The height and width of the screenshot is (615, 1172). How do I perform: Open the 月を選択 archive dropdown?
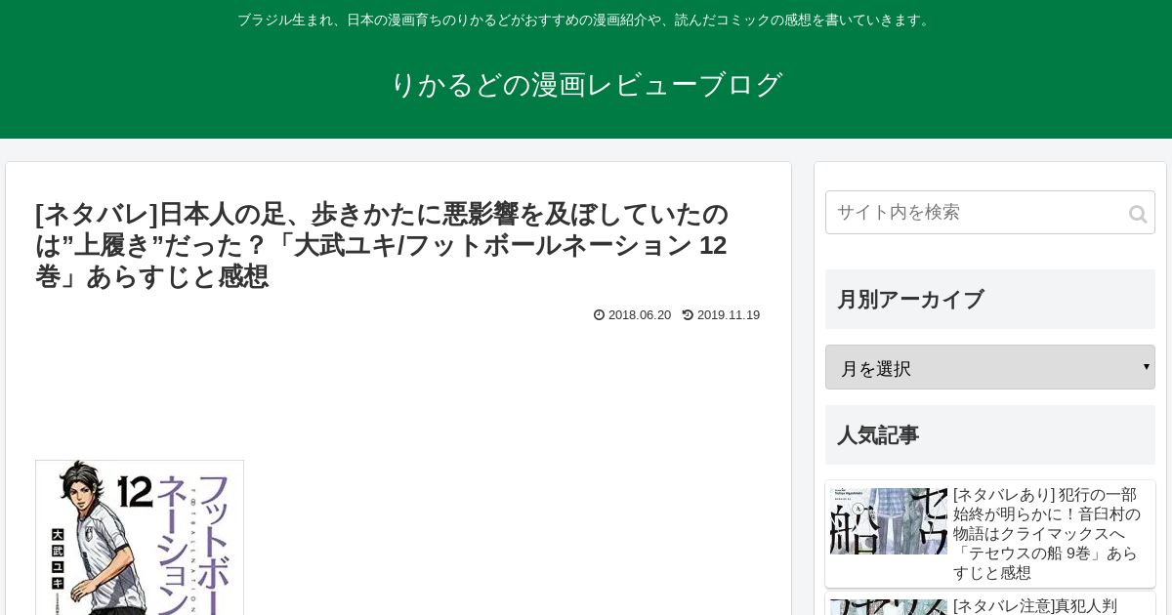click(x=989, y=367)
